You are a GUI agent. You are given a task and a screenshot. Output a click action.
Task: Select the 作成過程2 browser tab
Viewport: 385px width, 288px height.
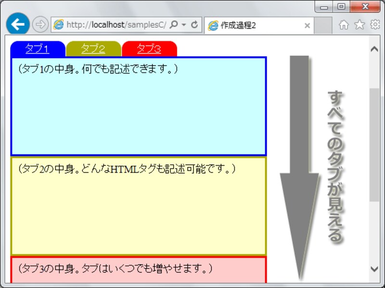coord(259,25)
